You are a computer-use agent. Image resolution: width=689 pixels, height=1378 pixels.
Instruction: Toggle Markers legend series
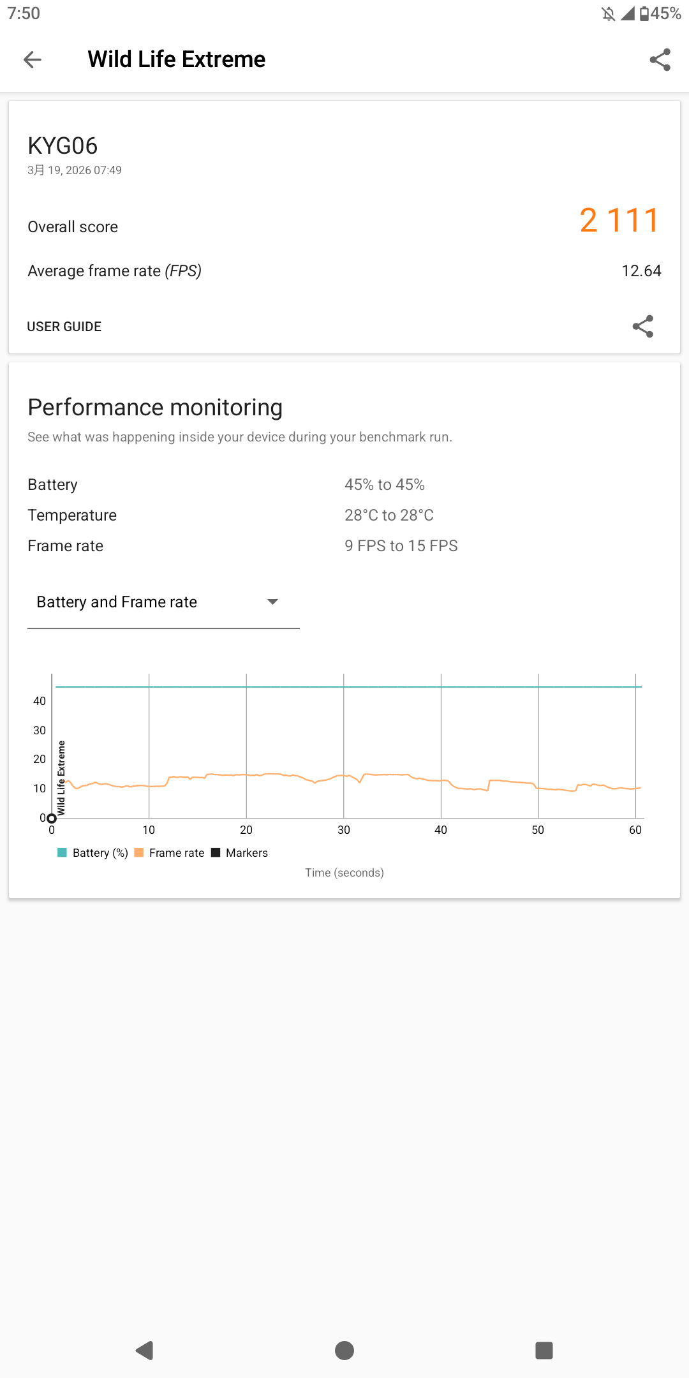[x=240, y=853]
